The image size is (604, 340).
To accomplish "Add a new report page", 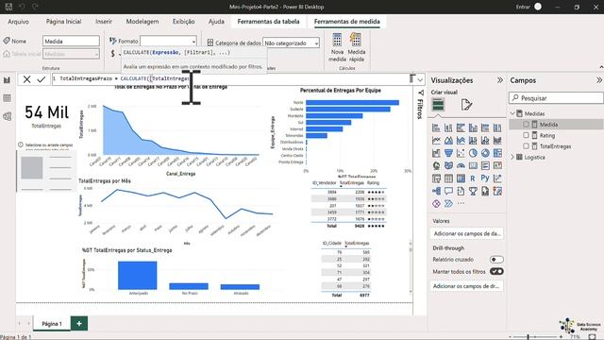I will click(x=79, y=323).
